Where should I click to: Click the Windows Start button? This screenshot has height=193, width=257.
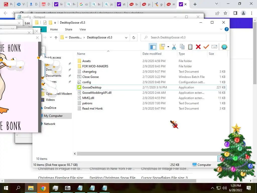click(x=6, y=188)
